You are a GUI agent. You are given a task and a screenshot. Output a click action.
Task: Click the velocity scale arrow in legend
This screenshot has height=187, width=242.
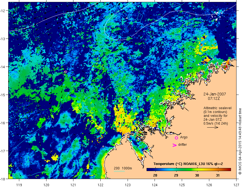[213, 127]
